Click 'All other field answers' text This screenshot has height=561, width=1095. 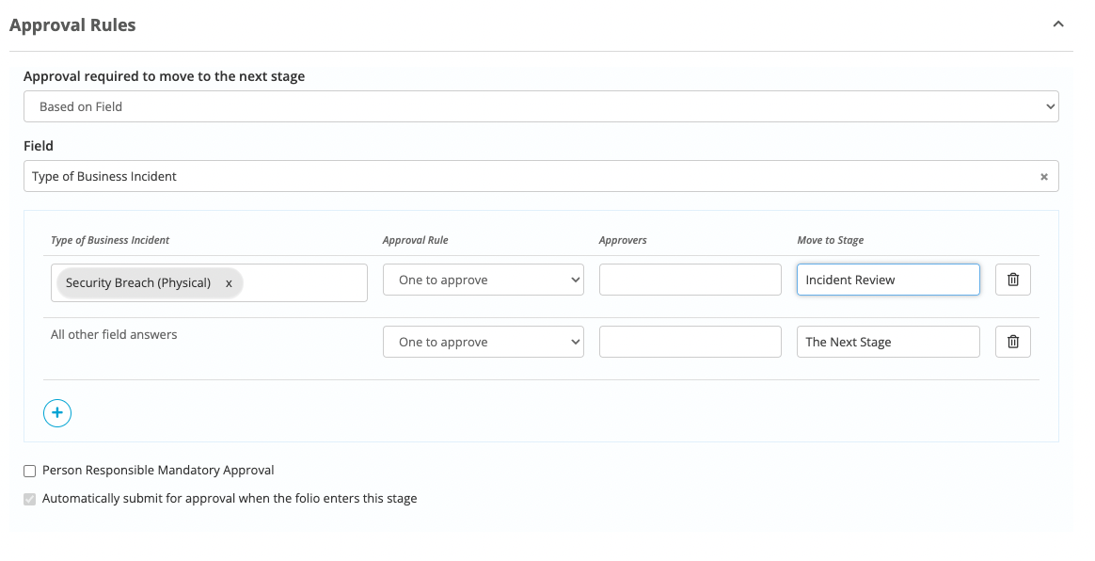pyautogui.click(x=114, y=335)
